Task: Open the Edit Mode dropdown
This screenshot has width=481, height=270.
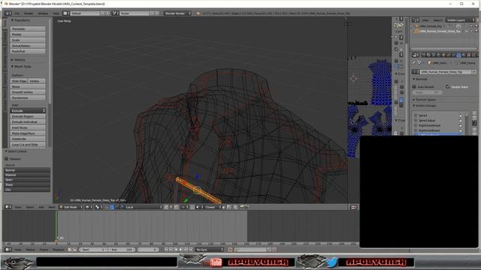Action: point(71,207)
